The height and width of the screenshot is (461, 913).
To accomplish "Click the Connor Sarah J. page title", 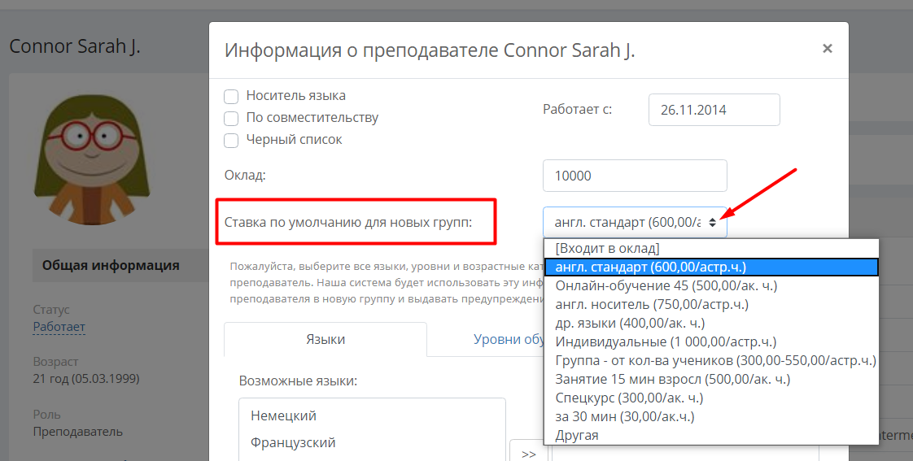I will click(x=75, y=46).
